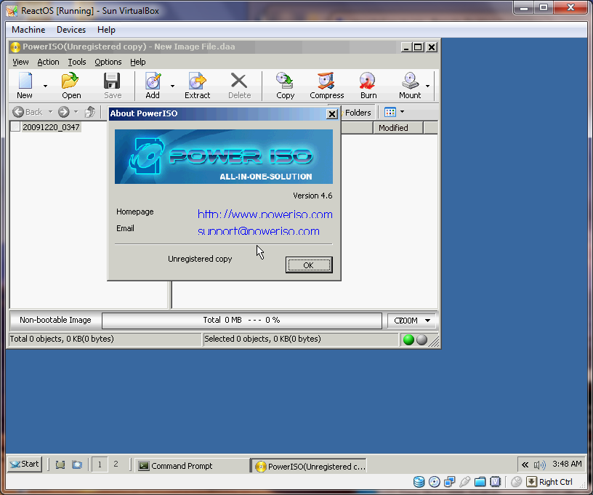This screenshot has width=593, height=495.
Task: Click the Burn disc toolbar icon
Action: click(x=368, y=85)
